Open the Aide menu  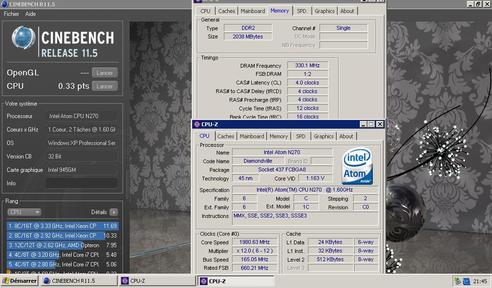pyautogui.click(x=30, y=14)
